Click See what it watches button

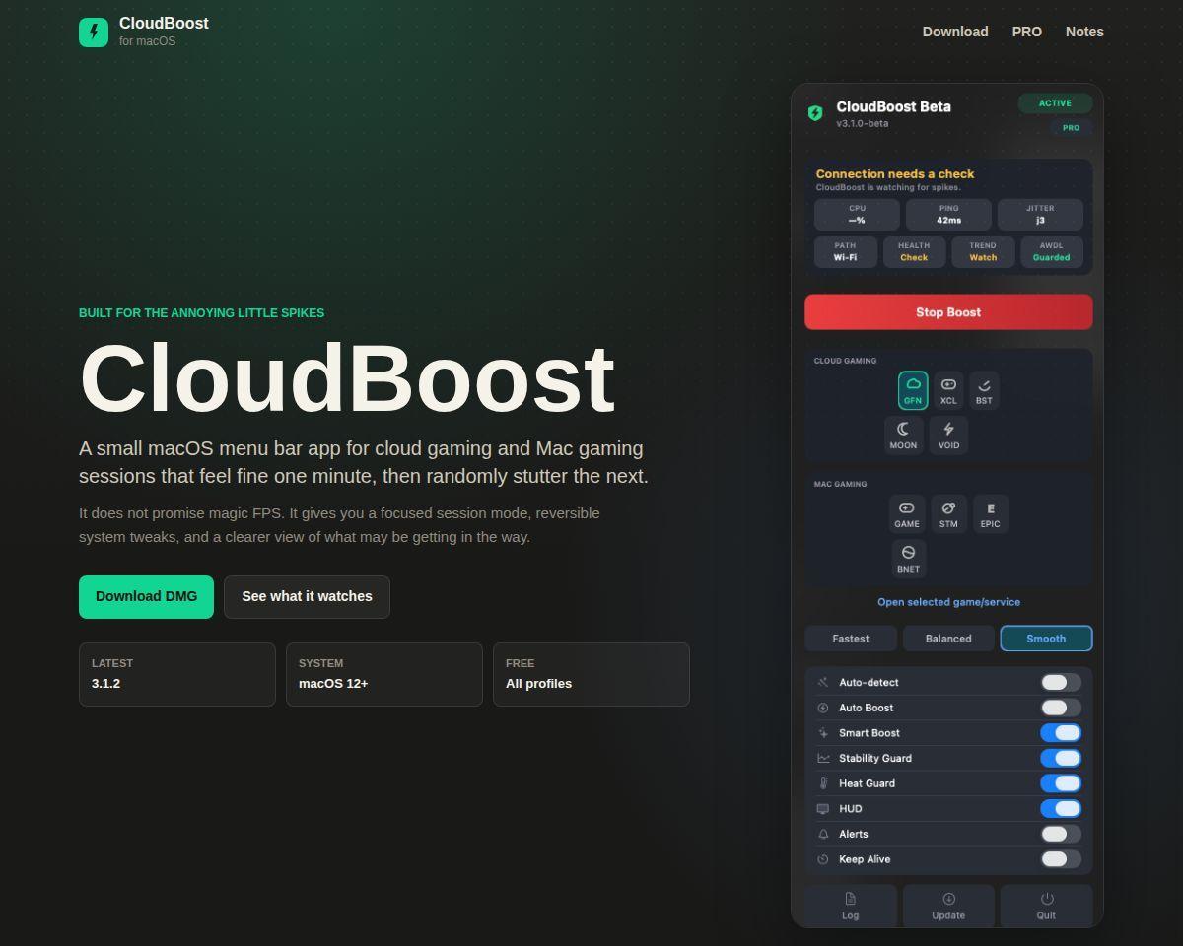tap(307, 597)
